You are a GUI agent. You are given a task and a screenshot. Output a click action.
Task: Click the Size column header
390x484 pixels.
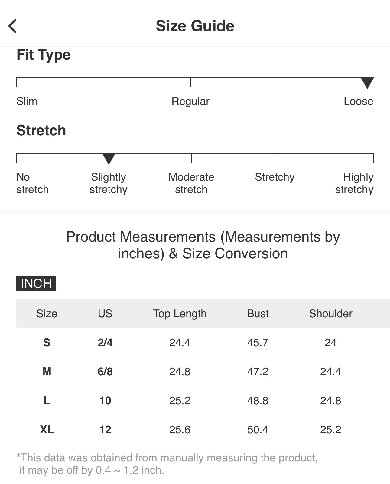(x=47, y=314)
